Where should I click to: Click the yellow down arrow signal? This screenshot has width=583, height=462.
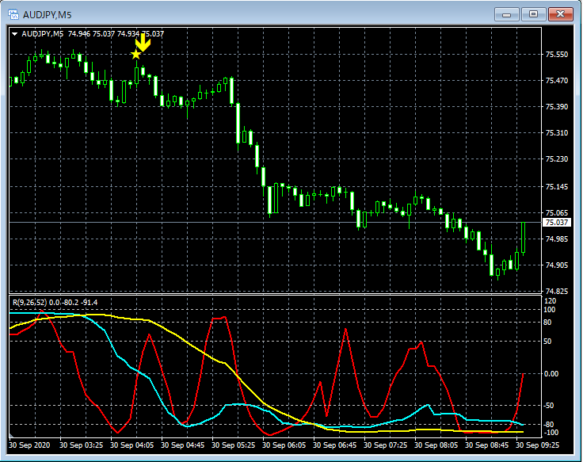143,42
